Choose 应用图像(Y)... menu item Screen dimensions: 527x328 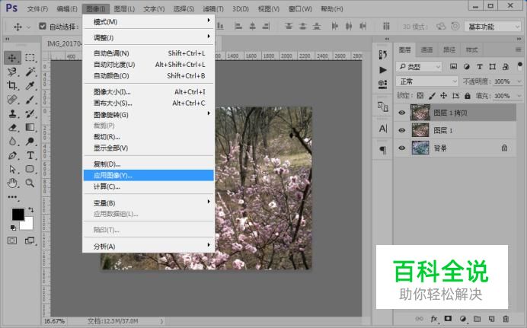click(x=149, y=175)
